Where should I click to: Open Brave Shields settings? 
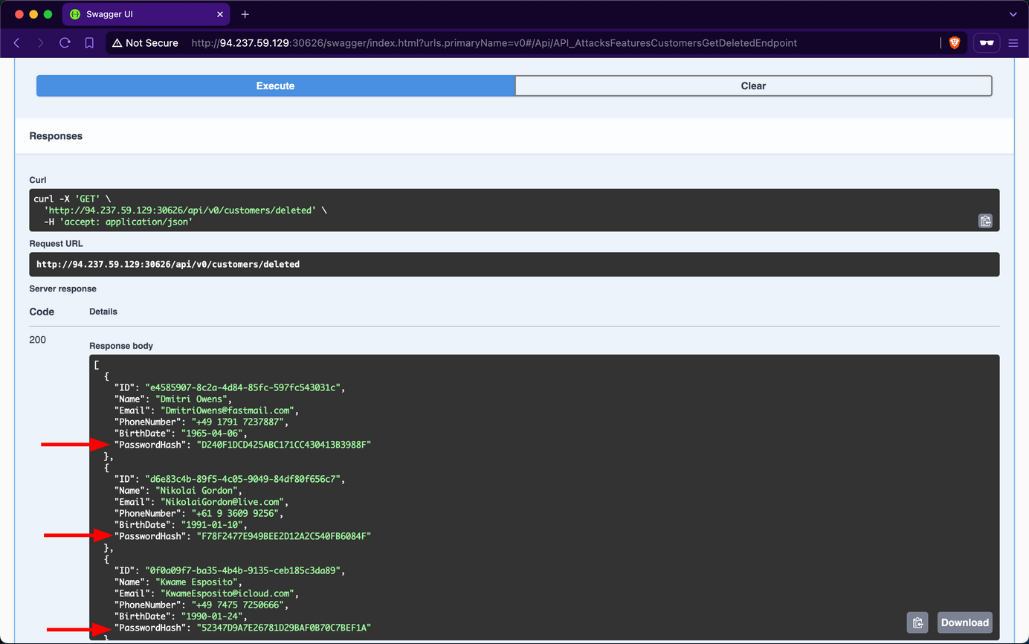(954, 42)
